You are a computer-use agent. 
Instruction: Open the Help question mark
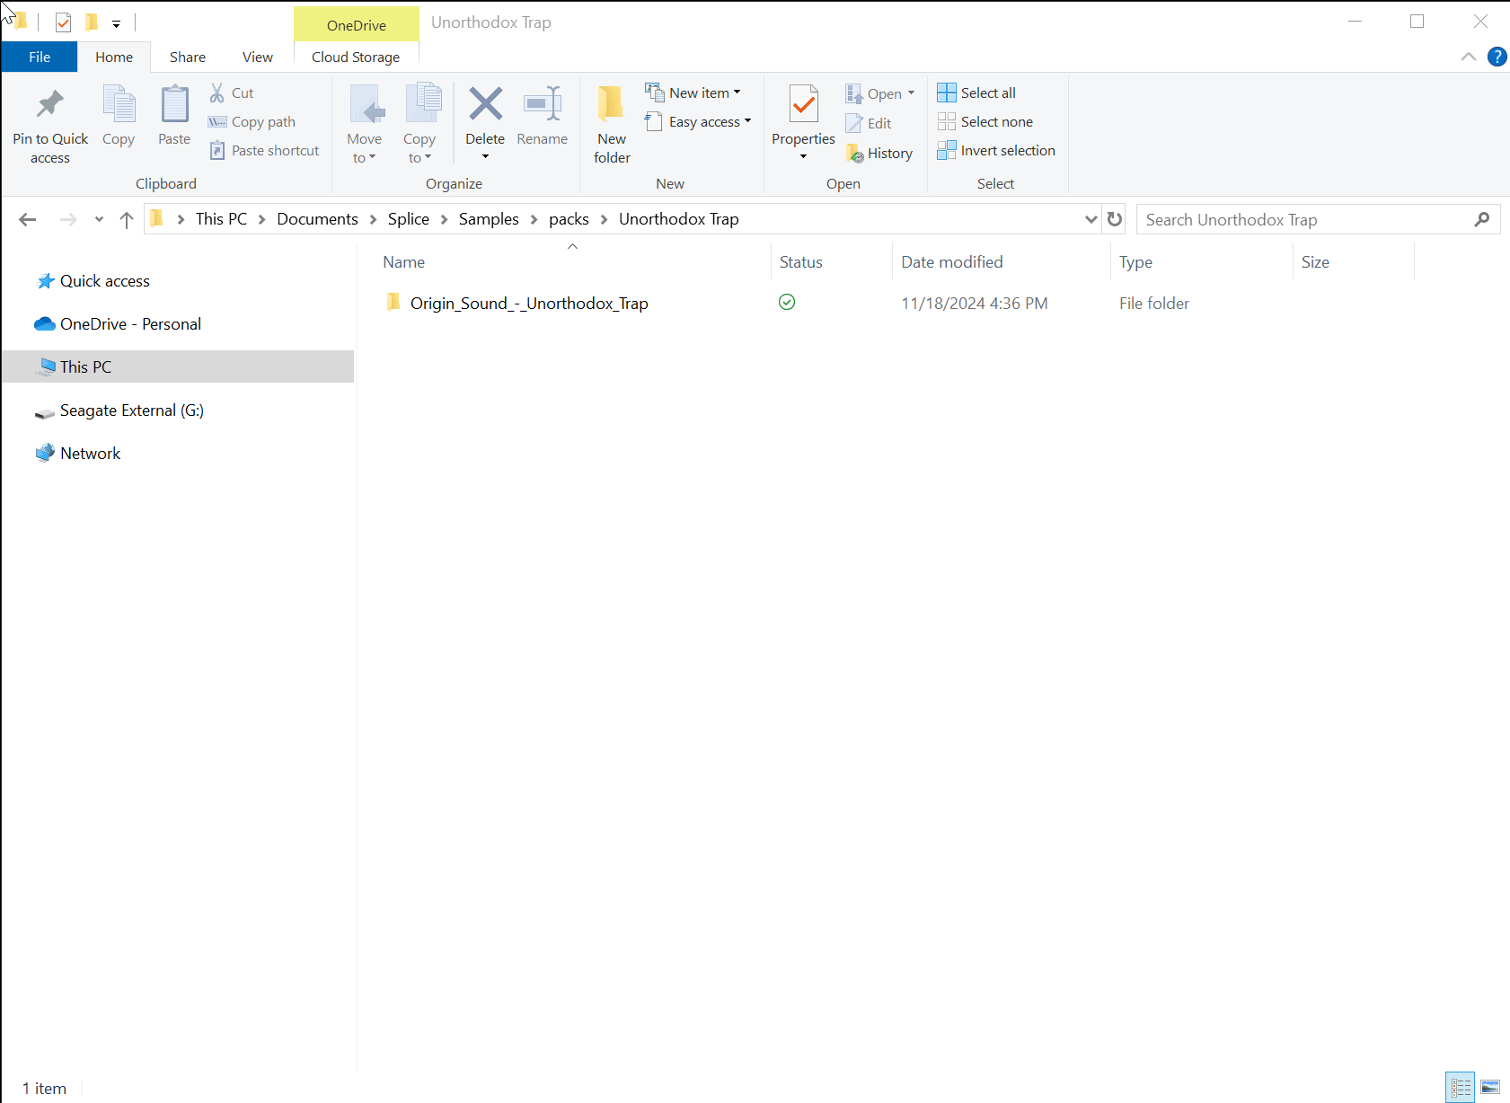[x=1497, y=57]
